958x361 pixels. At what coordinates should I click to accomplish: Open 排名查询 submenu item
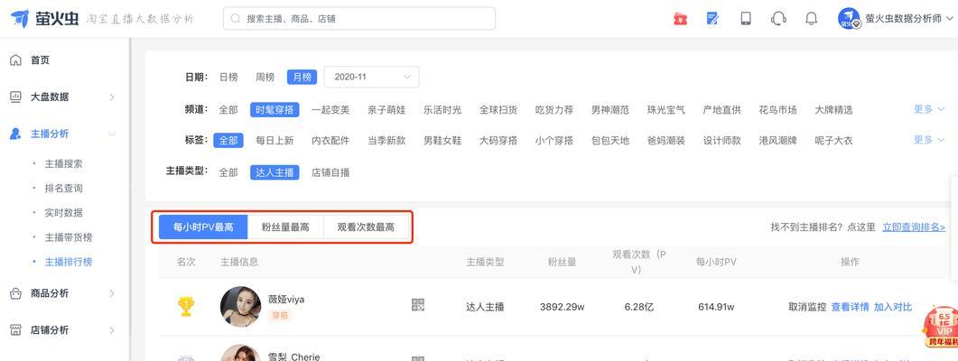click(x=63, y=188)
